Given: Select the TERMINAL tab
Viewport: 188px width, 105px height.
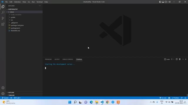Looking at the screenshot, I should click(79, 59).
